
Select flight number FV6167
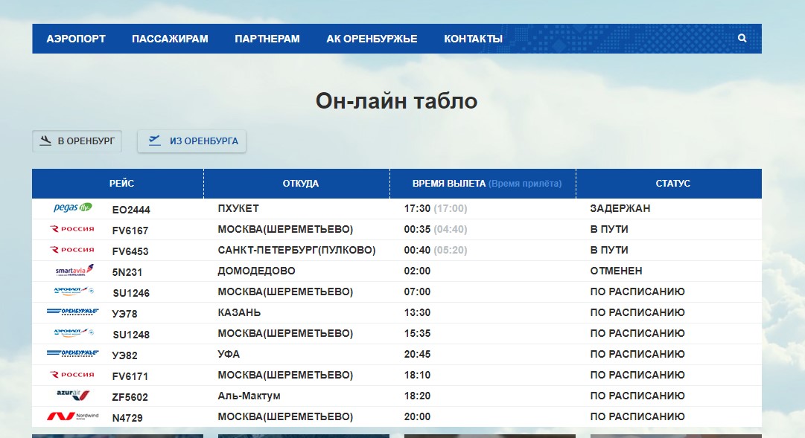click(x=130, y=231)
